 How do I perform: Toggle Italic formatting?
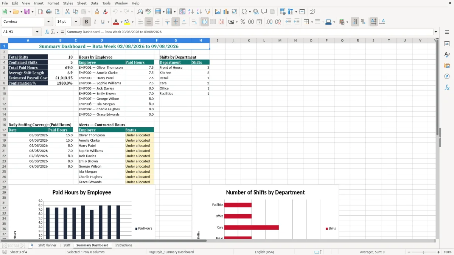tap(95, 22)
